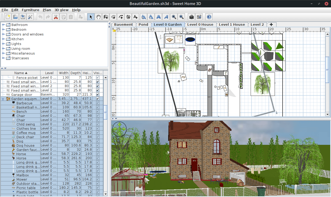This screenshot has height=197, width=331.
Task: Click the plan view vertical scrollbar thumb
Action: tap(328, 70)
